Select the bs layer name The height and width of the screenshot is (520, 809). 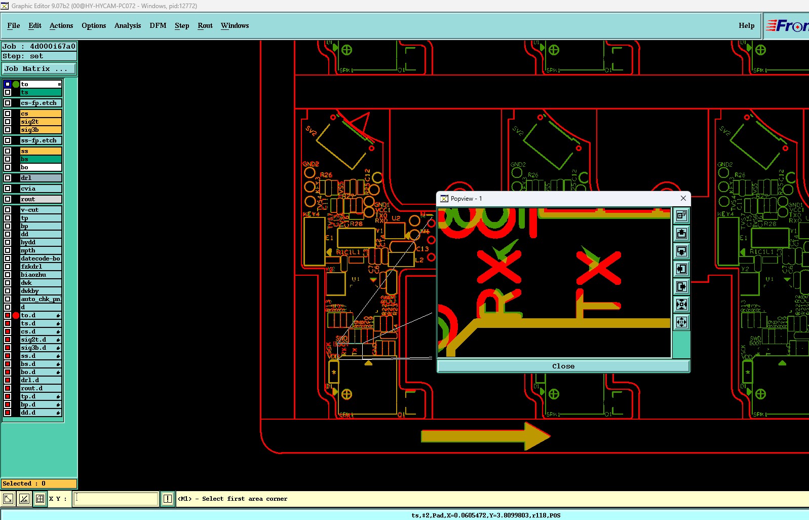(41, 159)
